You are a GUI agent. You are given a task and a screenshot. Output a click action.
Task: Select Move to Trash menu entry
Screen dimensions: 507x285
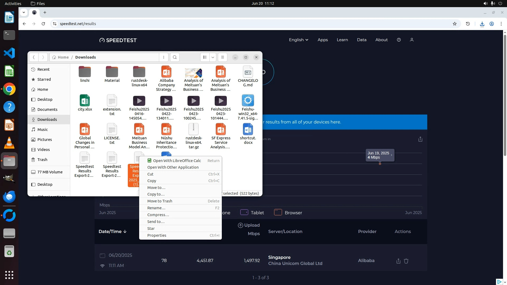[160, 201]
